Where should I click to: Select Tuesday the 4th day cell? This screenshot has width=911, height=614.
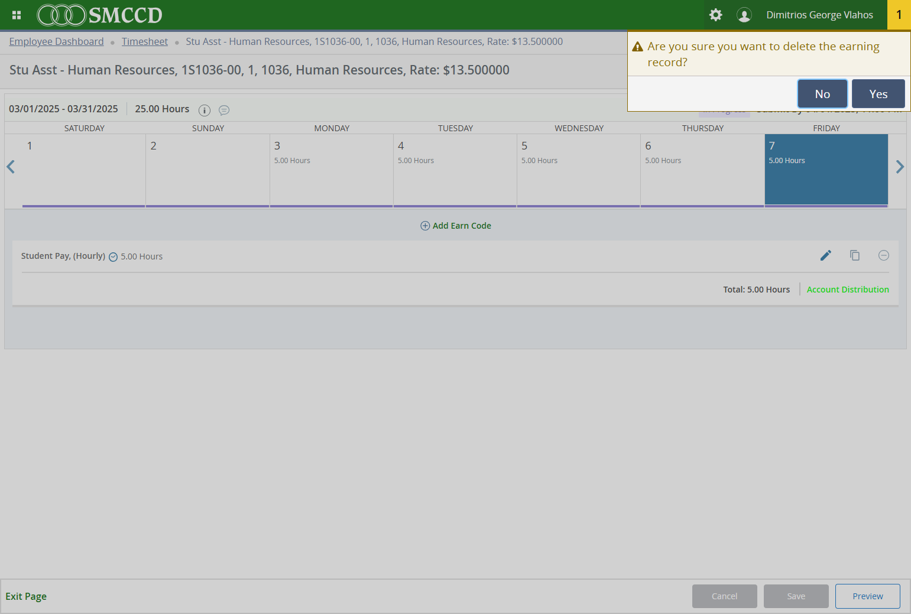coord(455,170)
